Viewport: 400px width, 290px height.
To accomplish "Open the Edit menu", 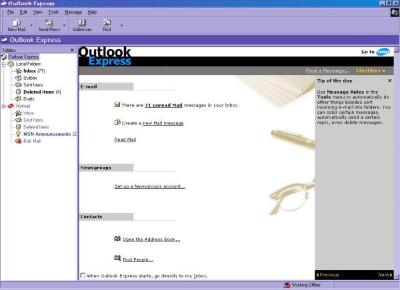I will coord(23,12).
